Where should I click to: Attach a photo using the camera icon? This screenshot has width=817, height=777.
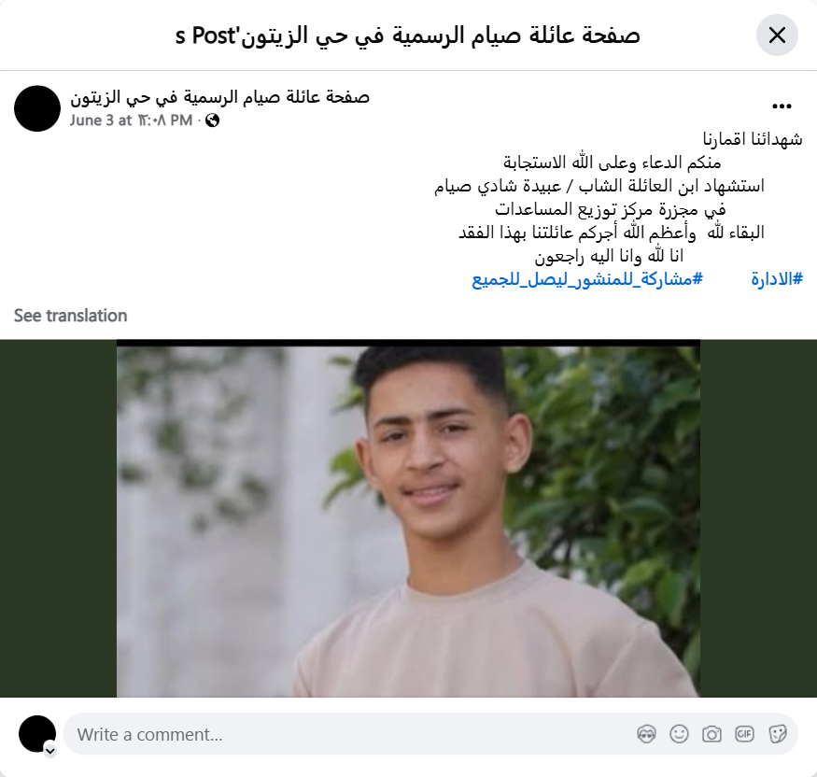pos(711,734)
